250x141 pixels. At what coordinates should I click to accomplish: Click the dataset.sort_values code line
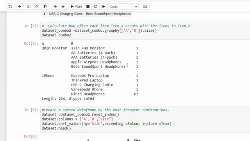107,124
